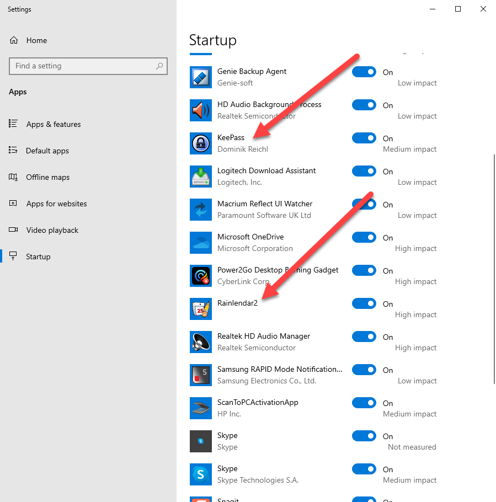Click the Skype Technologies S.A. icon
Image resolution: width=496 pixels, height=502 pixels.
pyautogui.click(x=200, y=474)
